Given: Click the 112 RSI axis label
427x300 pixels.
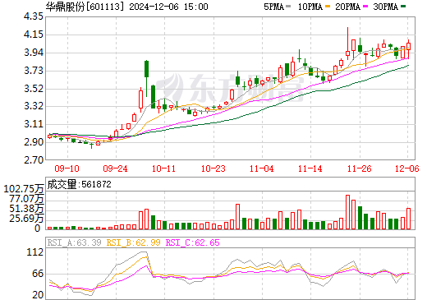Looking at the screenshot, I should 35,252.
